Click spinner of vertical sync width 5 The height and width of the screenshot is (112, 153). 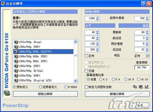click(147, 44)
